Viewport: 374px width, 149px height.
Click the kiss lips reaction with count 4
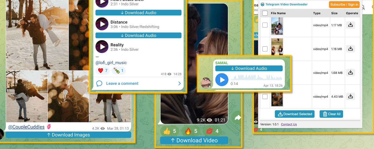(x=212, y=131)
